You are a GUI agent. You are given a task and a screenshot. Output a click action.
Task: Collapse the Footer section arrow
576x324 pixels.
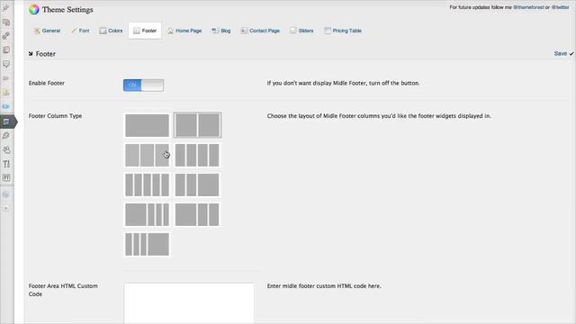tap(31, 54)
